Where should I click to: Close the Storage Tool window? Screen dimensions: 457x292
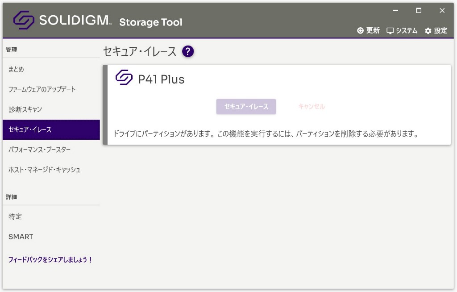pos(442,11)
